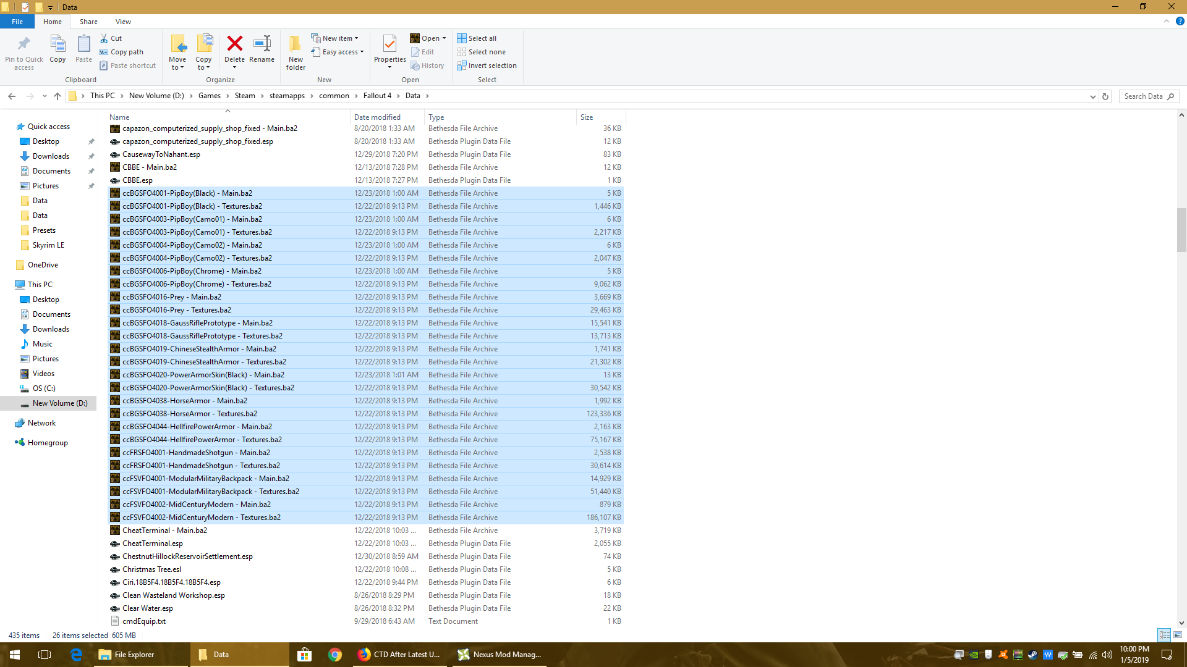
Task: Click the Select none button
Action: (482, 52)
